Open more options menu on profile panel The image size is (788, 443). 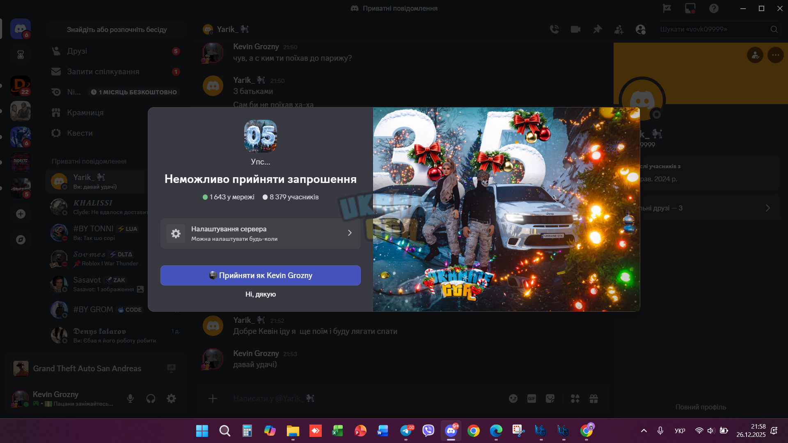pos(776,55)
